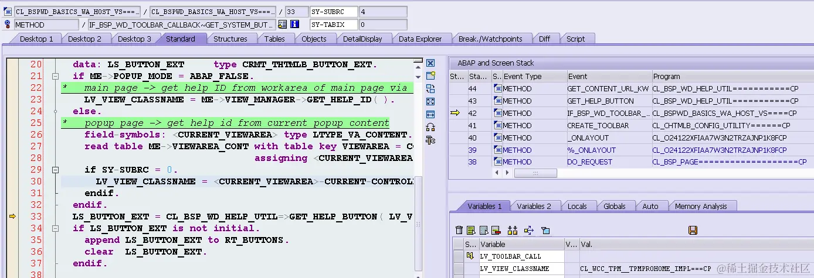
Task: Switch to the Auto variables tab
Action: (x=650, y=206)
